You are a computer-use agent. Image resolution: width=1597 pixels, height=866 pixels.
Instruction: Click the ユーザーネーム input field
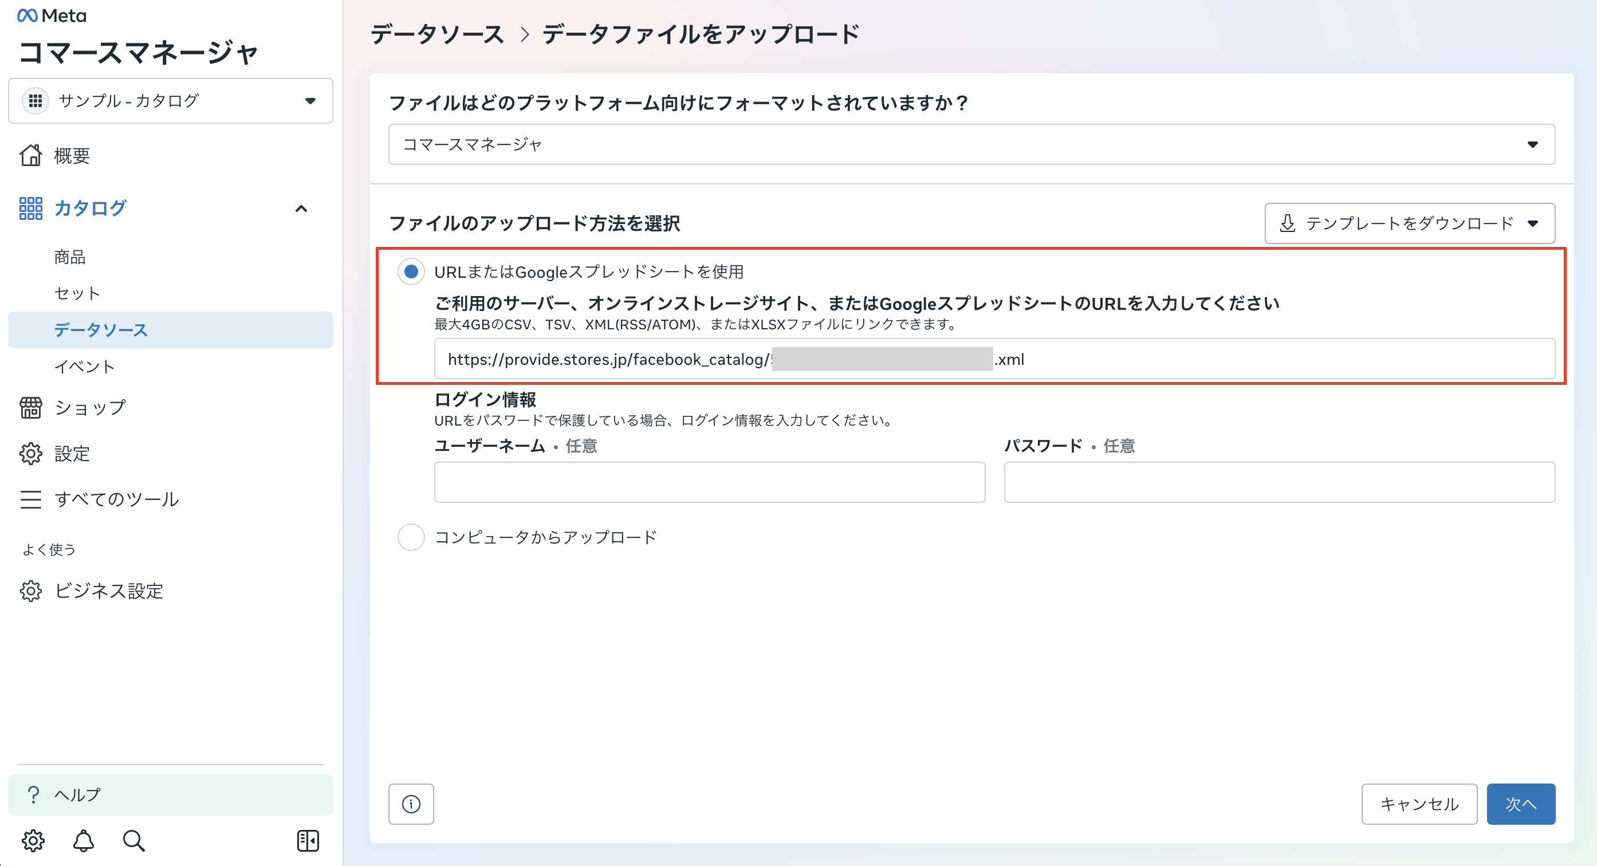709,482
